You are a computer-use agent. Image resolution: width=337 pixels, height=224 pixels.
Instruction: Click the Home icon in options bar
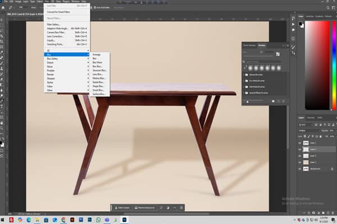coord(3,7)
